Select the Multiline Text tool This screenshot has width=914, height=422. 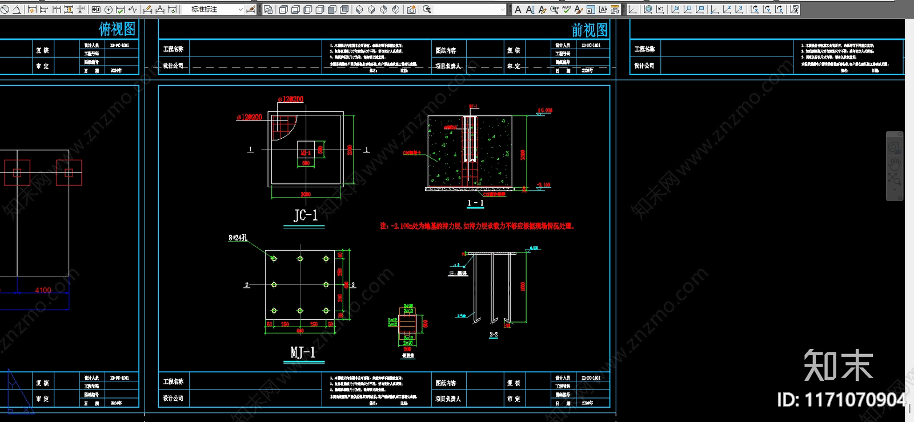518,10
